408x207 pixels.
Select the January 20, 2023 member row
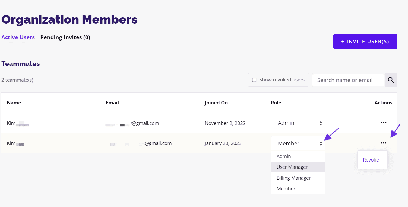199,143
